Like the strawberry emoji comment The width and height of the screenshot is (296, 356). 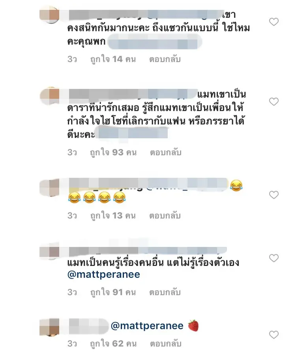[274, 335]
